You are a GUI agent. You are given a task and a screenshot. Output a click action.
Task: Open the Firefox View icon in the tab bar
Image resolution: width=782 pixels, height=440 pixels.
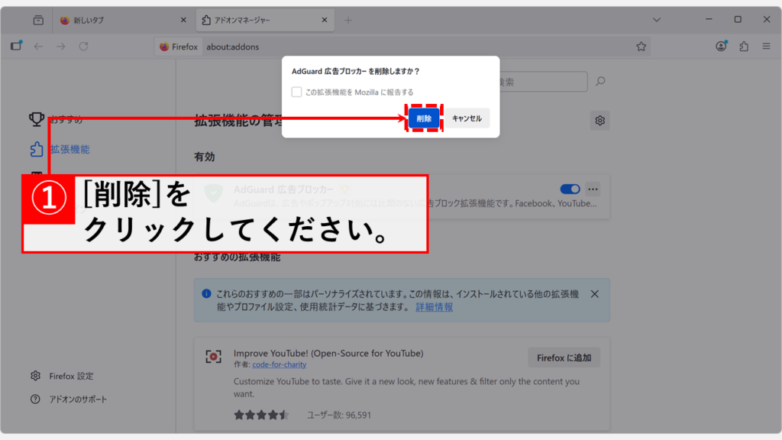(x=38, y=20)
